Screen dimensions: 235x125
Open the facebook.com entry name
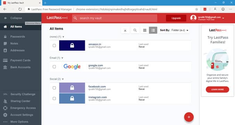pos(97,86)
